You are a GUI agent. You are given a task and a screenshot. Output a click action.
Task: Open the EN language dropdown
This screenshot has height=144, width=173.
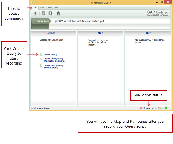tap(161, 108)
